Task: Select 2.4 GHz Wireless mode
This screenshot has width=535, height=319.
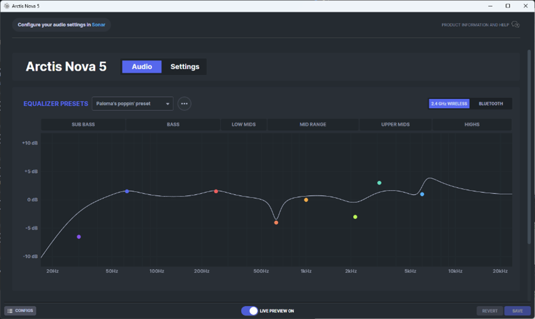Action: (449, 104)
